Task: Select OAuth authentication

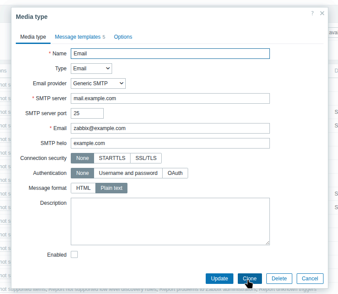Action: tap(175, 173)
